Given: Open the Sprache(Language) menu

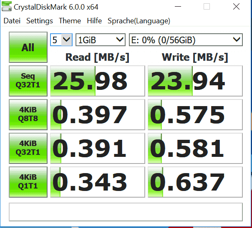Looking at the screenshot, I should click(x=139, y=21).
